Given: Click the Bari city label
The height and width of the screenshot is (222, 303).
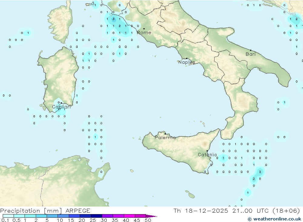Looking at the screenshot, I should pyautogui.click(x=251, y=54).
